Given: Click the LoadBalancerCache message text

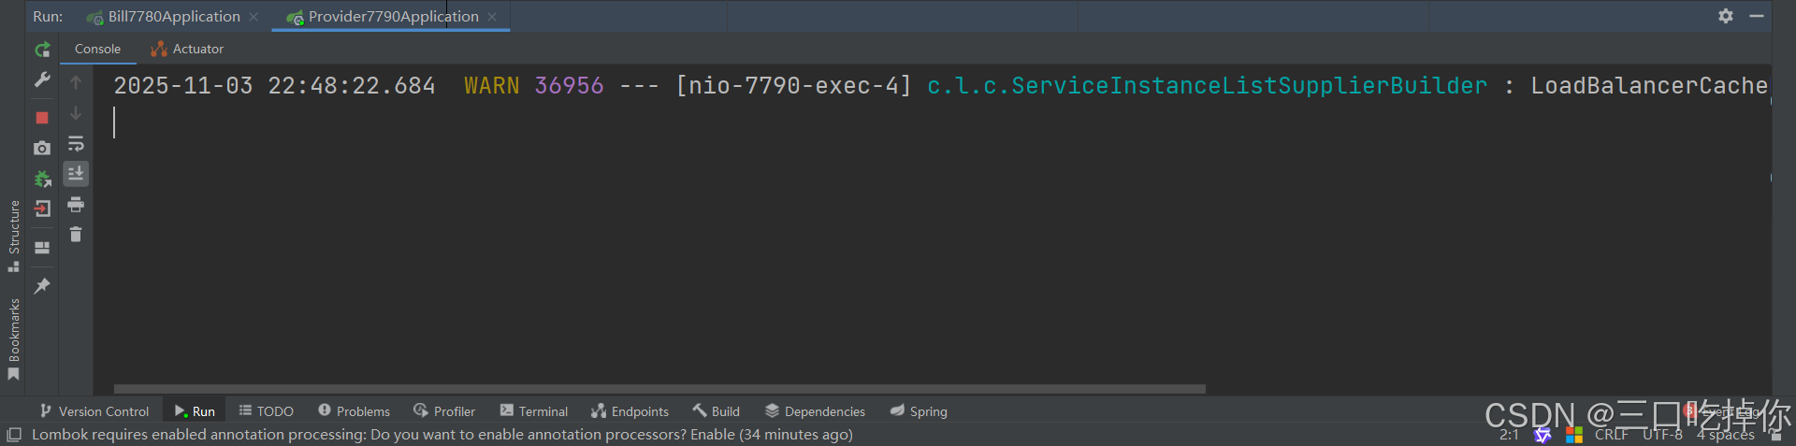Looking at the screenshot, I should click(1649, 86).
